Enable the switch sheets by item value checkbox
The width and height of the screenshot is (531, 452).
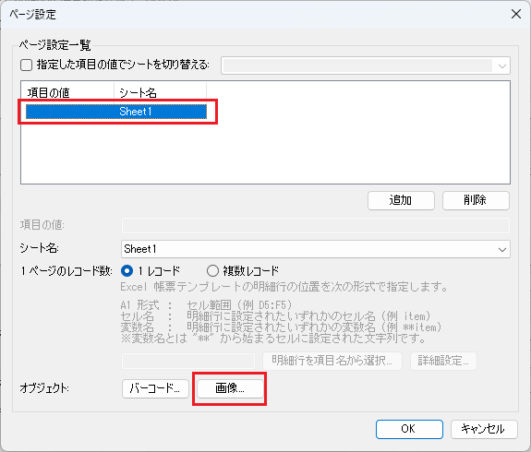point(27,65)
